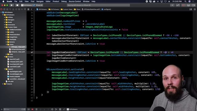Toggle the debug area visibility button

tap(188, 5)
